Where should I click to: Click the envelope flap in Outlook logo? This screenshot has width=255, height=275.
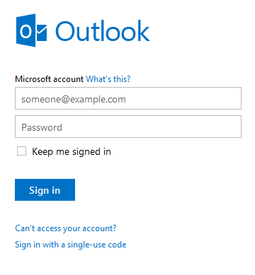41,30
